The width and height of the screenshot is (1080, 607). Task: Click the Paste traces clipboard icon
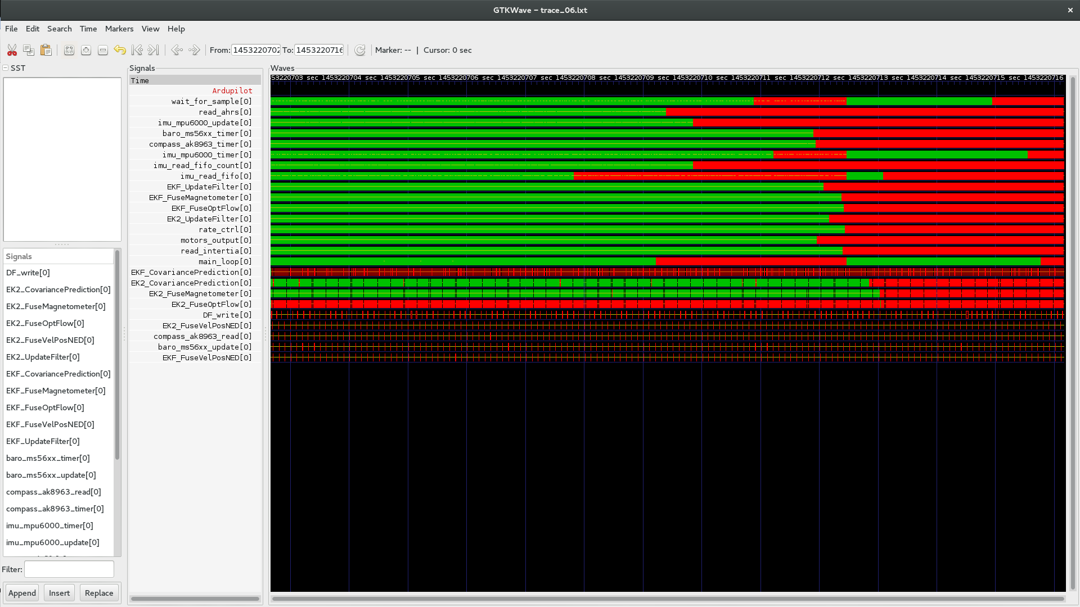pyautogui.click(x=46, y=50)
